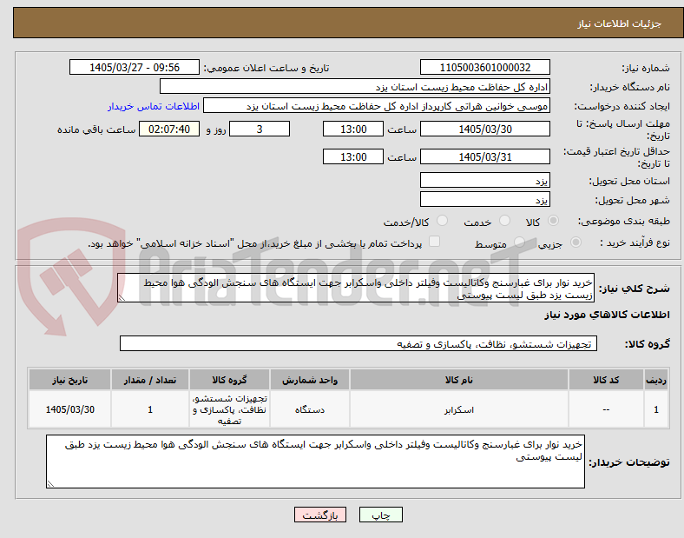Image resolution: width=684 pixels, height=538 pixels.
Task: Click the response deadline time 13:00 field
Action: 353,130
